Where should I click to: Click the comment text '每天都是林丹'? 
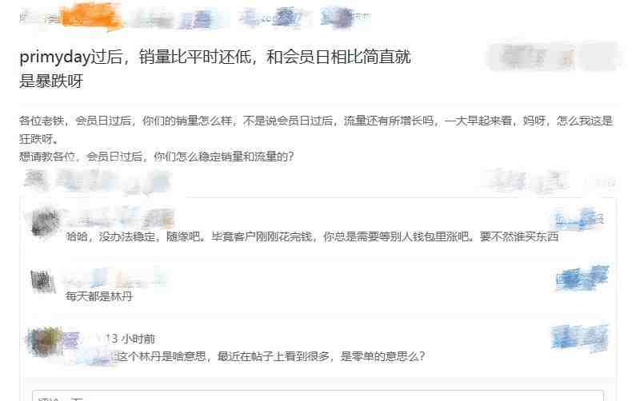point(99,296)
